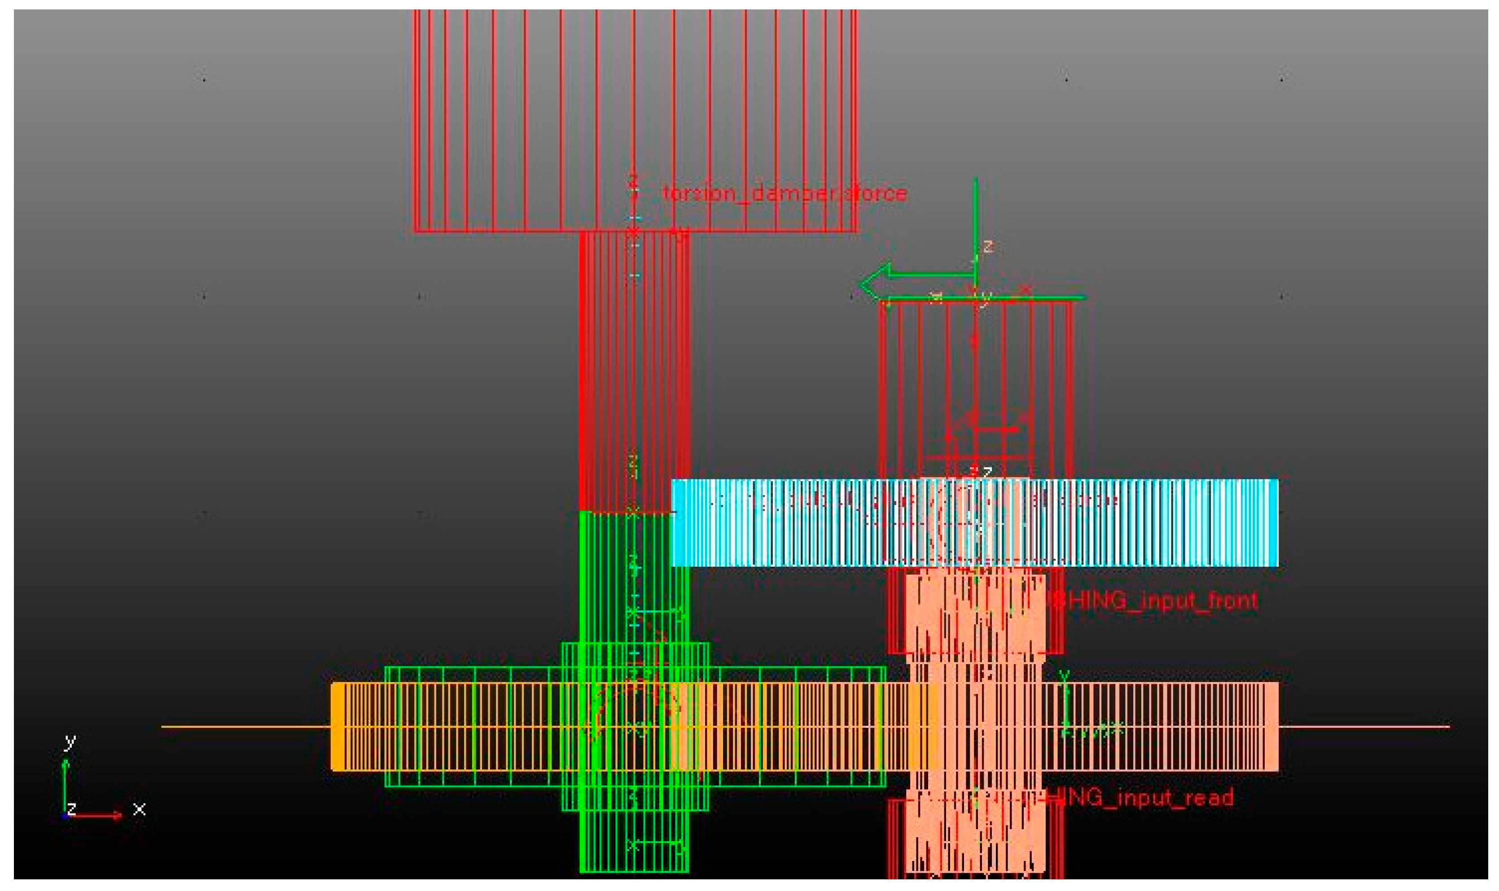Pick the cyan gear body

coord(1171,522)
